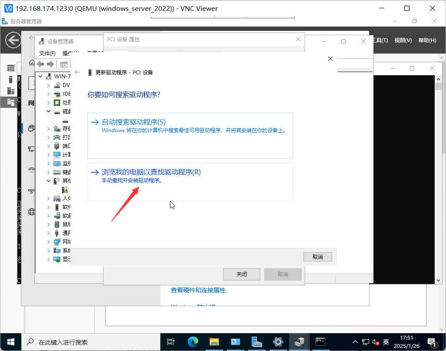Open the dial-up phone icon in Settings sidebar

(31, 170)
